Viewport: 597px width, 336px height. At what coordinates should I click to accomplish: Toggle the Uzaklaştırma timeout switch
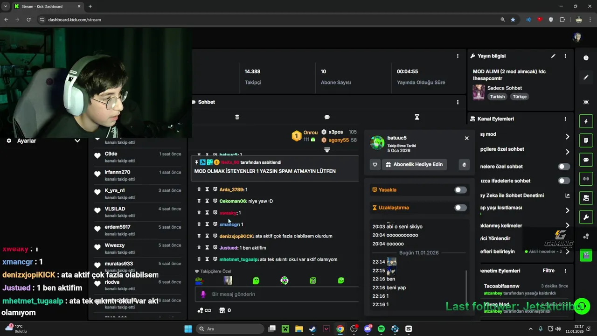460,208
